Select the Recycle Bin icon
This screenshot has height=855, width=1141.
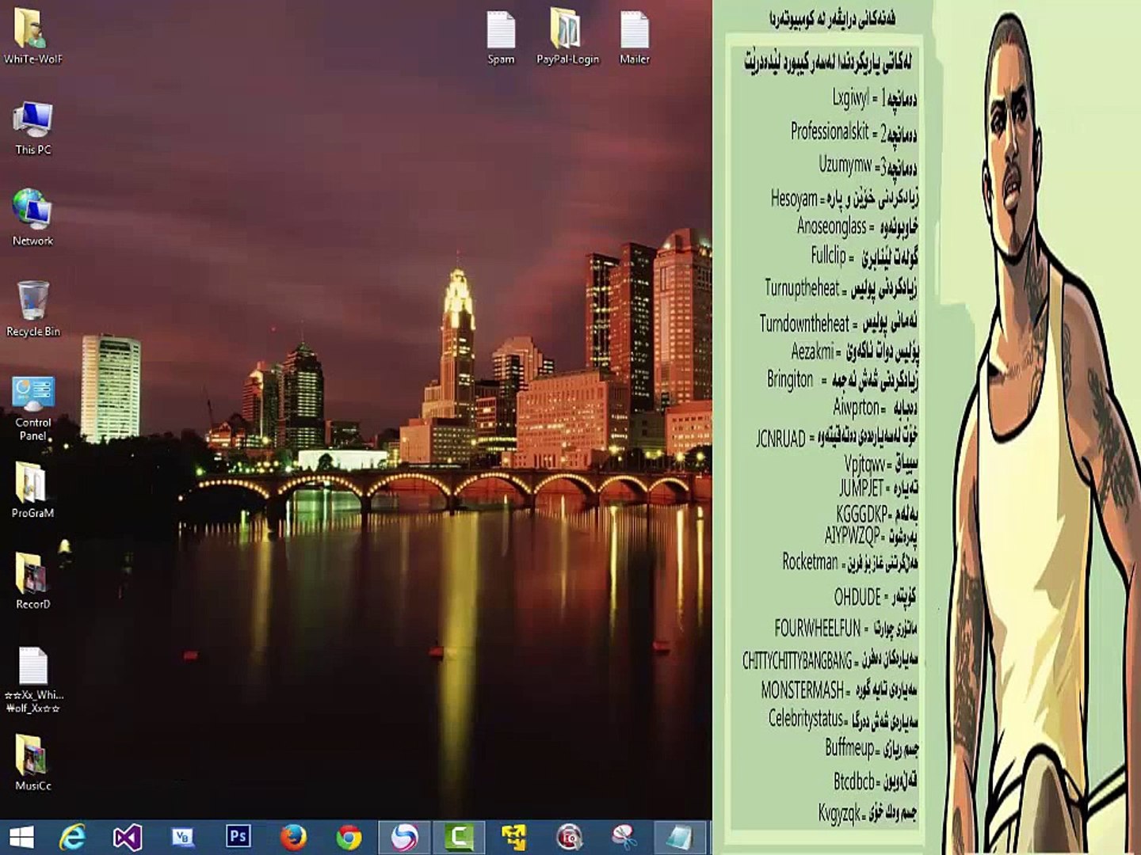coord(32,309)
